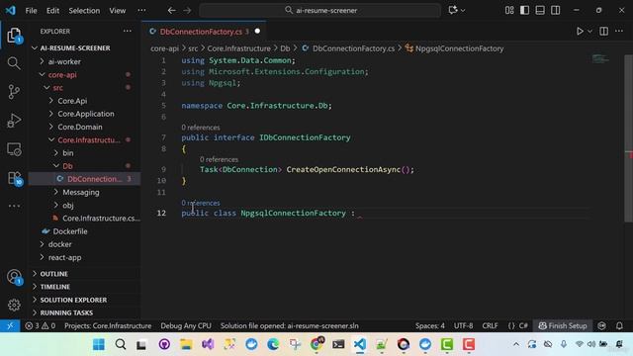Open the Edit menu

pyautogui.click(x=52, y=11)
